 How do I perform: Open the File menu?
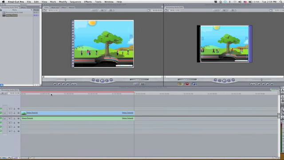(x=29, y=2)
